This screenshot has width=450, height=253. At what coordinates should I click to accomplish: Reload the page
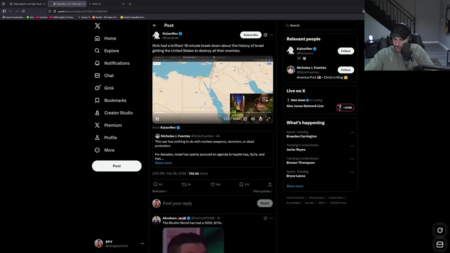[x=23, y=11]
